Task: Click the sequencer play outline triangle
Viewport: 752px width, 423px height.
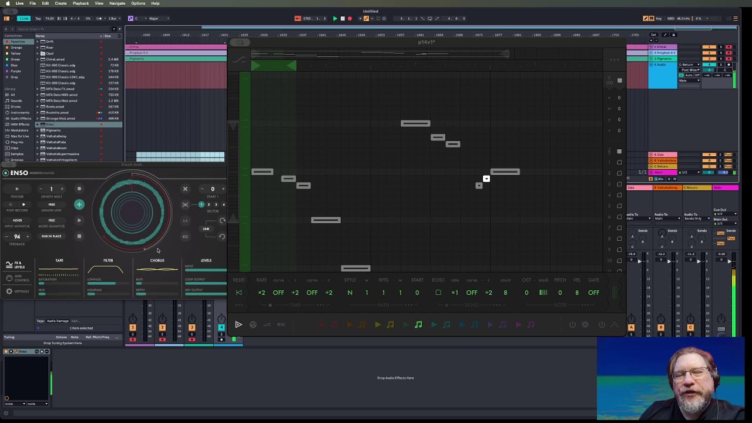Action: 238,324
